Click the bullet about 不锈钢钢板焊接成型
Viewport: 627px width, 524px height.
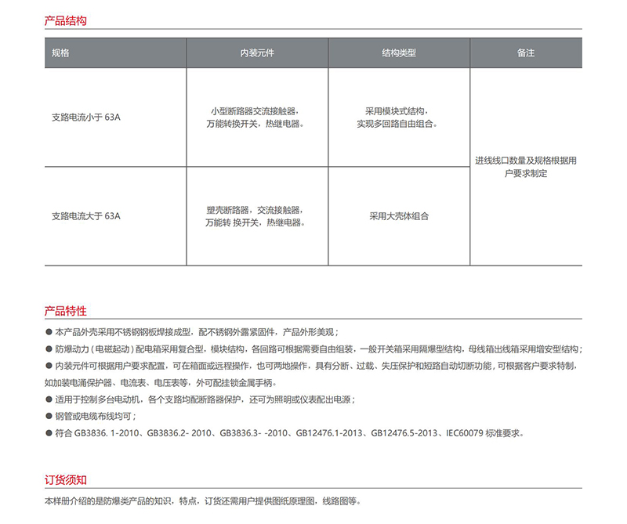(x=196, y=332)
